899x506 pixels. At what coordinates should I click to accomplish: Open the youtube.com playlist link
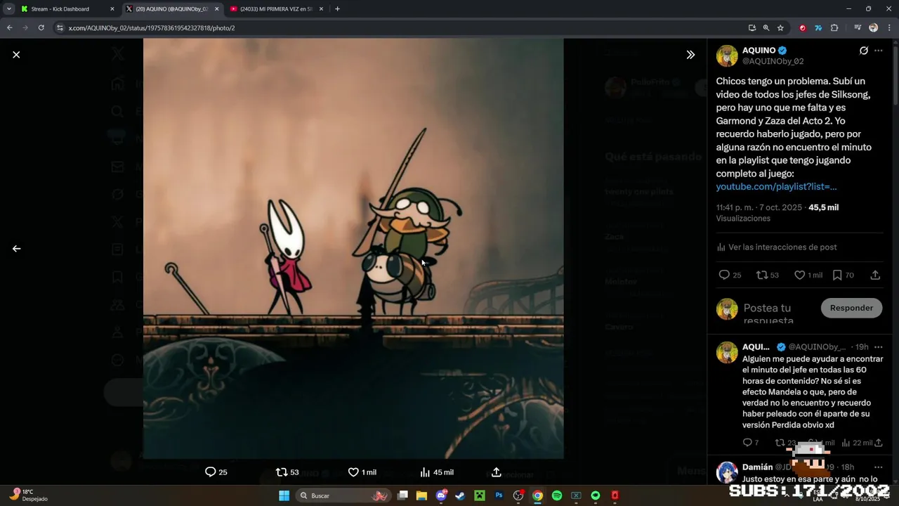(x=776, y=186)
